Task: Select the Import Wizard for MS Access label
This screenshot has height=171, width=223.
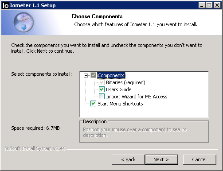Action: pos(137,97)
